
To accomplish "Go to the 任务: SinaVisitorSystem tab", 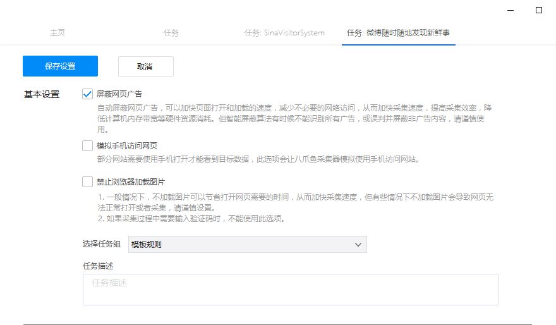I will point(284,33).
